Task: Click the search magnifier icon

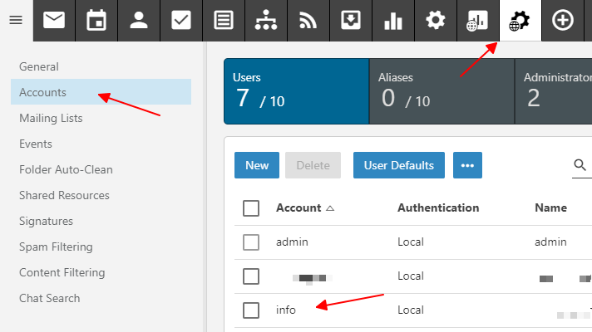Action: tap(580, 165)
